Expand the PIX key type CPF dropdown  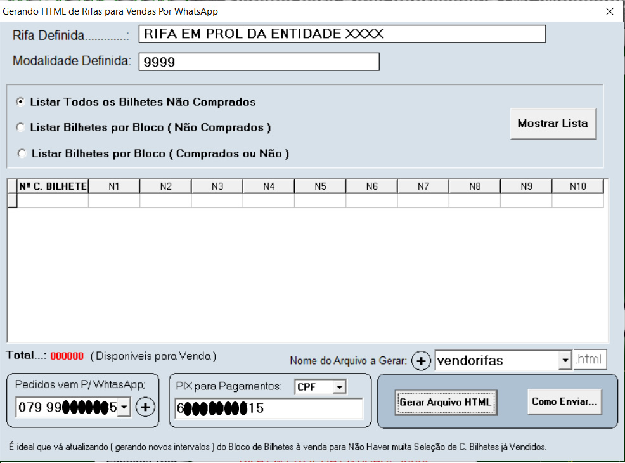(x=340, y=387)
